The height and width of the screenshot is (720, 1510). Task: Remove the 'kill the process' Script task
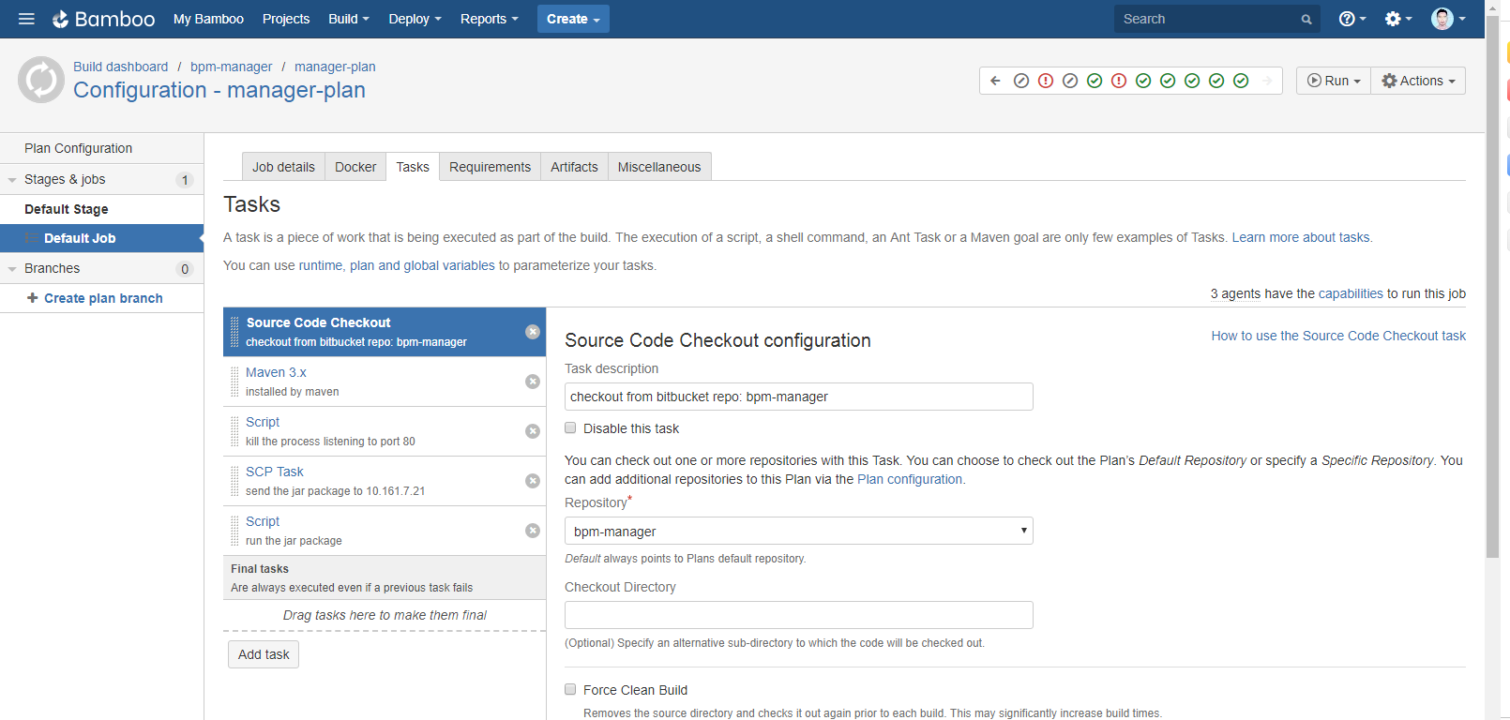[x=533, y=431]
